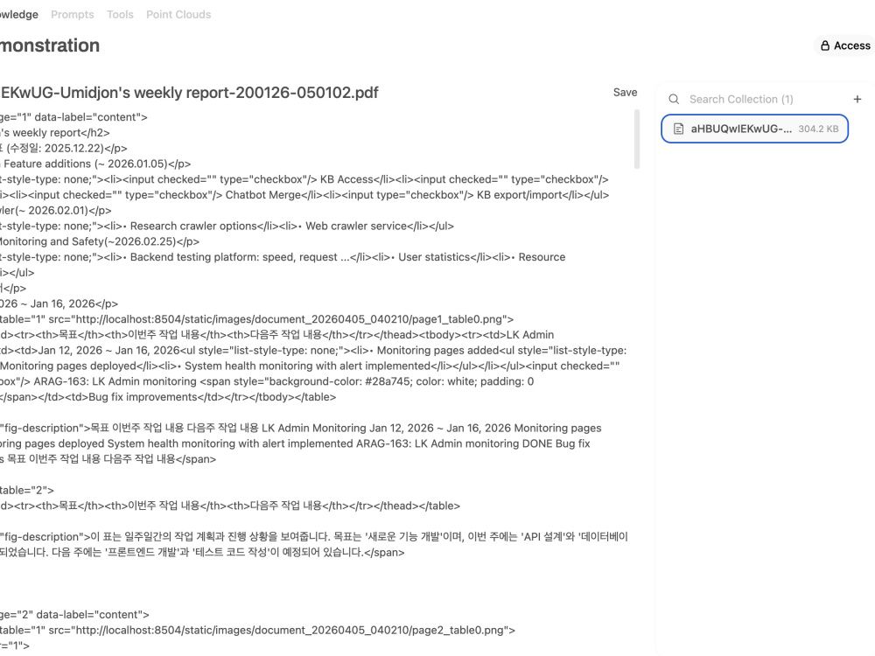This screenshot has width=875, height=656.
Task: Click the 'table="2">' line
Action: coord(27,491)
